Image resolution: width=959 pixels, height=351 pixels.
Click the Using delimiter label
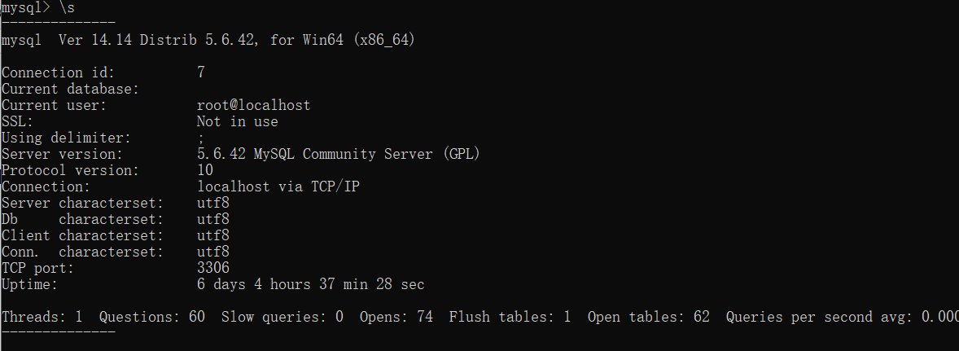pos(66,138)
